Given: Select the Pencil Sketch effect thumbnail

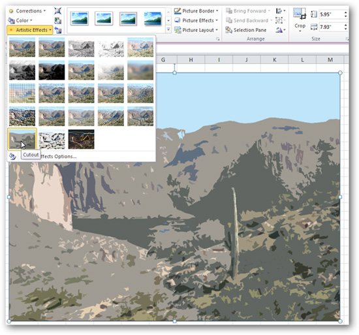Looking at the screenshot, I should point(111,48).
